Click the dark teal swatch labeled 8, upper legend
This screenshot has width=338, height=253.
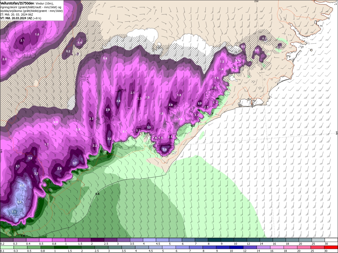[214, 240]
